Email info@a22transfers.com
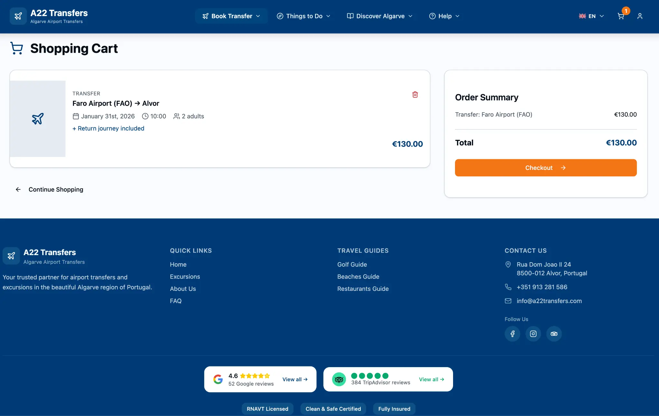The image size is (659, 416). coord(549,301)
